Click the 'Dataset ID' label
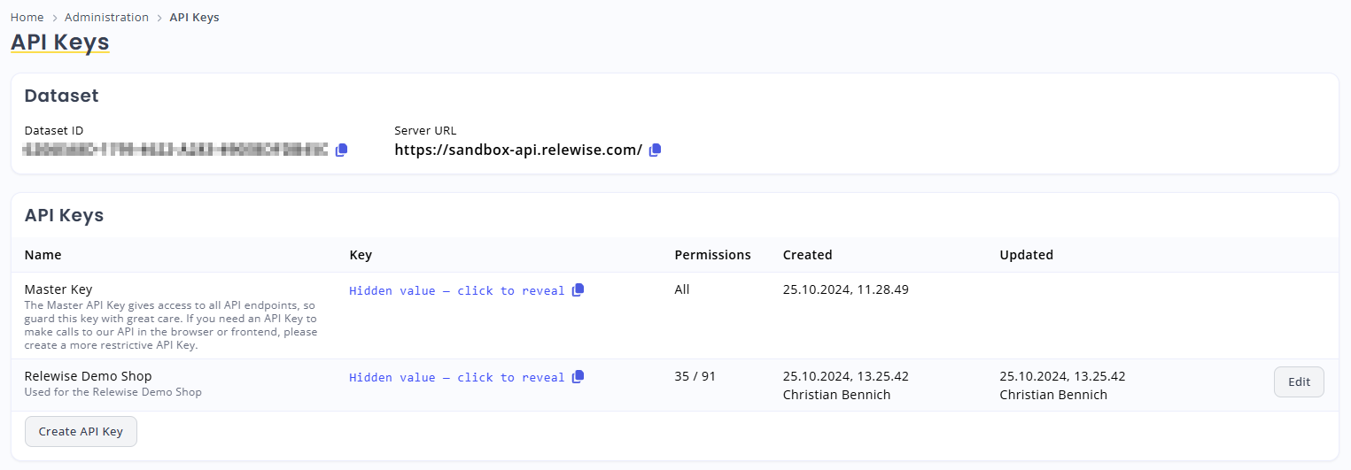The image size is (1351, 470). pos(54,130)
